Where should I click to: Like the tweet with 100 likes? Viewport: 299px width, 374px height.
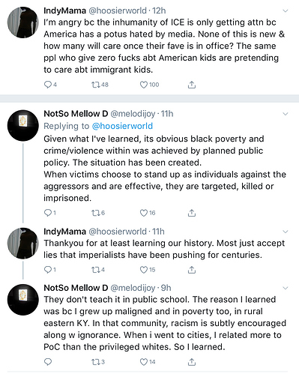(x=144, y=85)
